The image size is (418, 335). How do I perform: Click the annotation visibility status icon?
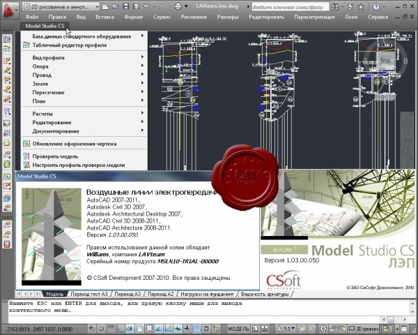(x=302, y=328)
